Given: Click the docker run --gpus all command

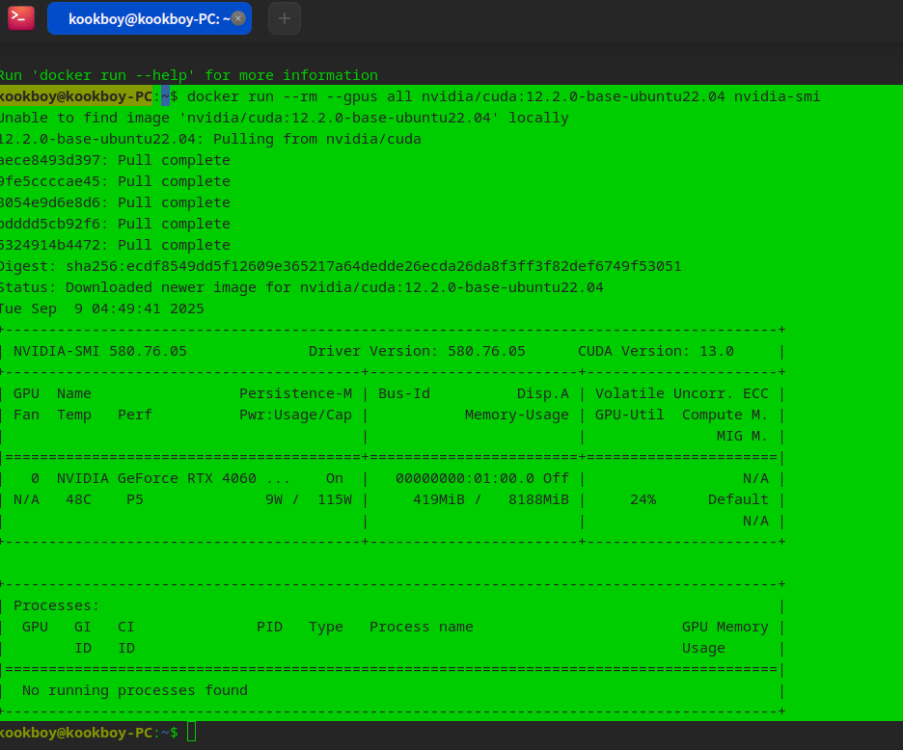Looking at the screenshot, I should (504, 96).
